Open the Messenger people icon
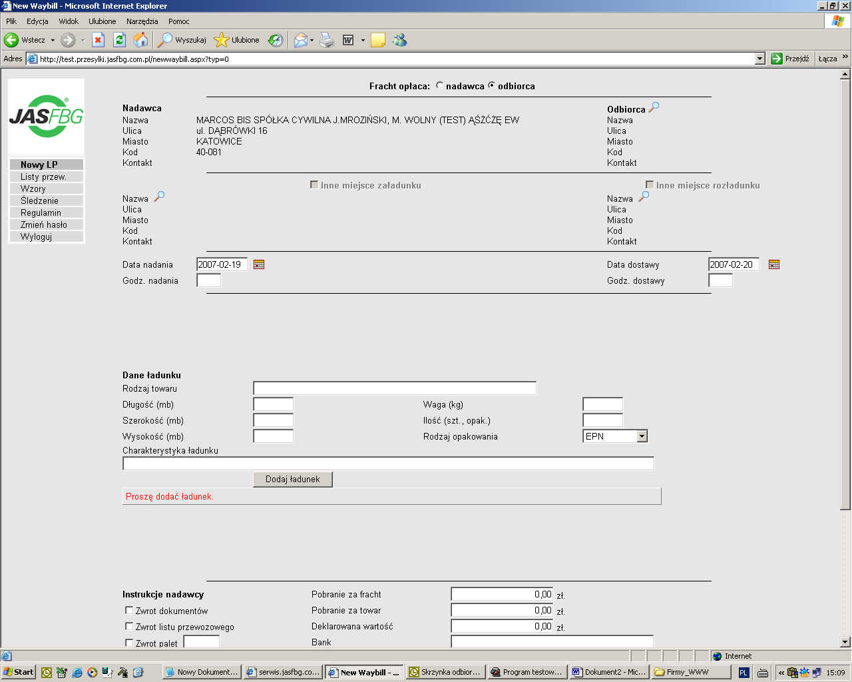The height and width of the screenshot is (682, 852). pos(399,40)
